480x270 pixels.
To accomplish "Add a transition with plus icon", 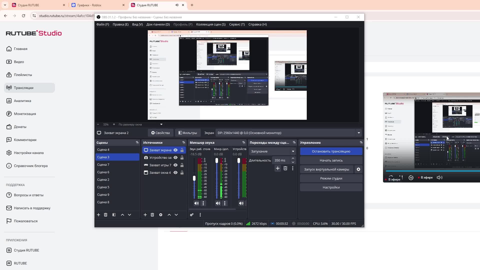I will (x=277, y=168).
